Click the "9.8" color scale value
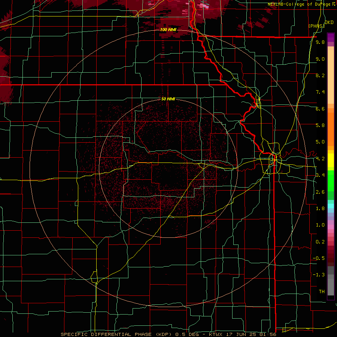This screenshot has height=337, width=337. pyautogui.click(x=320, y=42)
